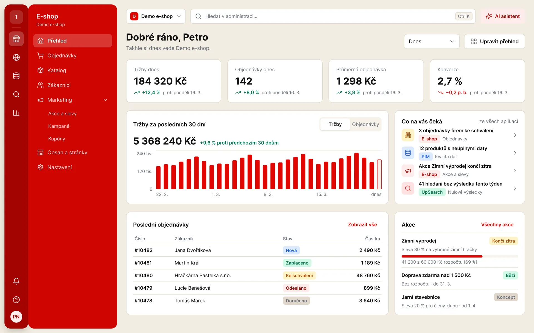Open the help question mark icon
The image size is (534, 333).
click(x=16, y=300)
